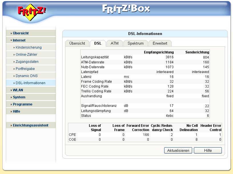Click COE No Cell Delineation value 8
The height and width of the screenshot is (174, 233).
pyautogui.click(x=196, y=140)
